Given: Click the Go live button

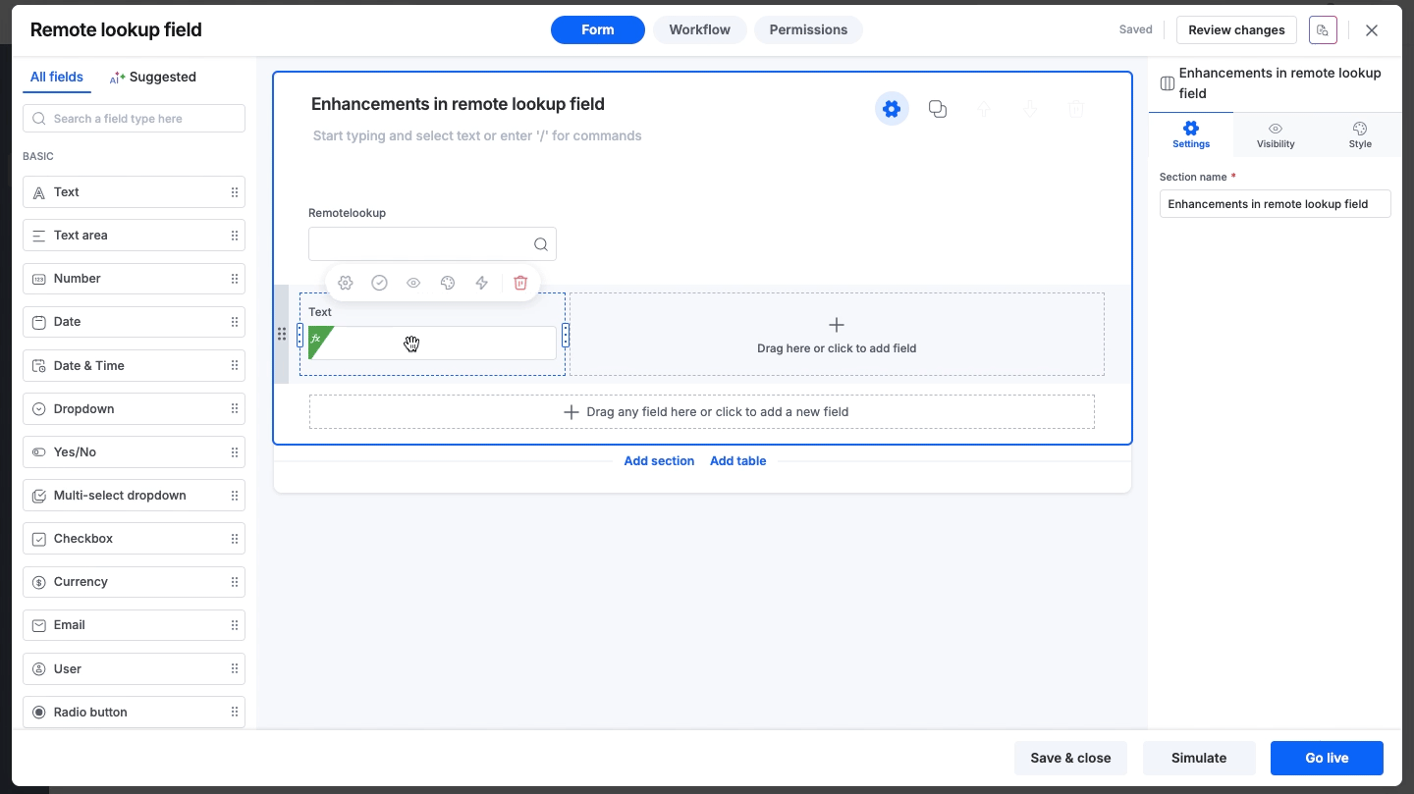Looking at the screenshot, I should (1327, 758).
